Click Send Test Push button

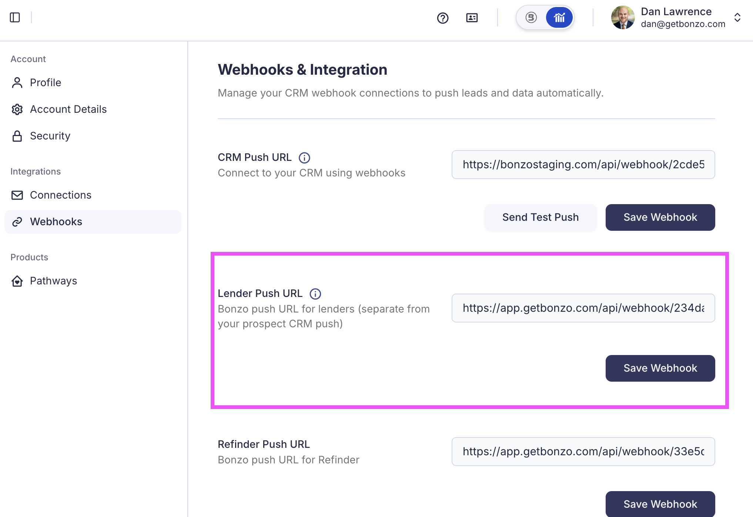click(x=540, y=217)
